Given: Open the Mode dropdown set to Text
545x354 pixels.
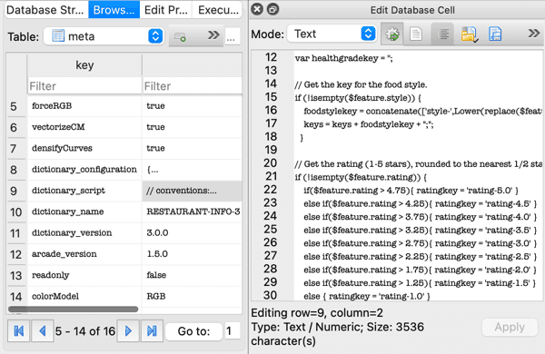Looking at the screenshot, I should (x=332, y=34).
